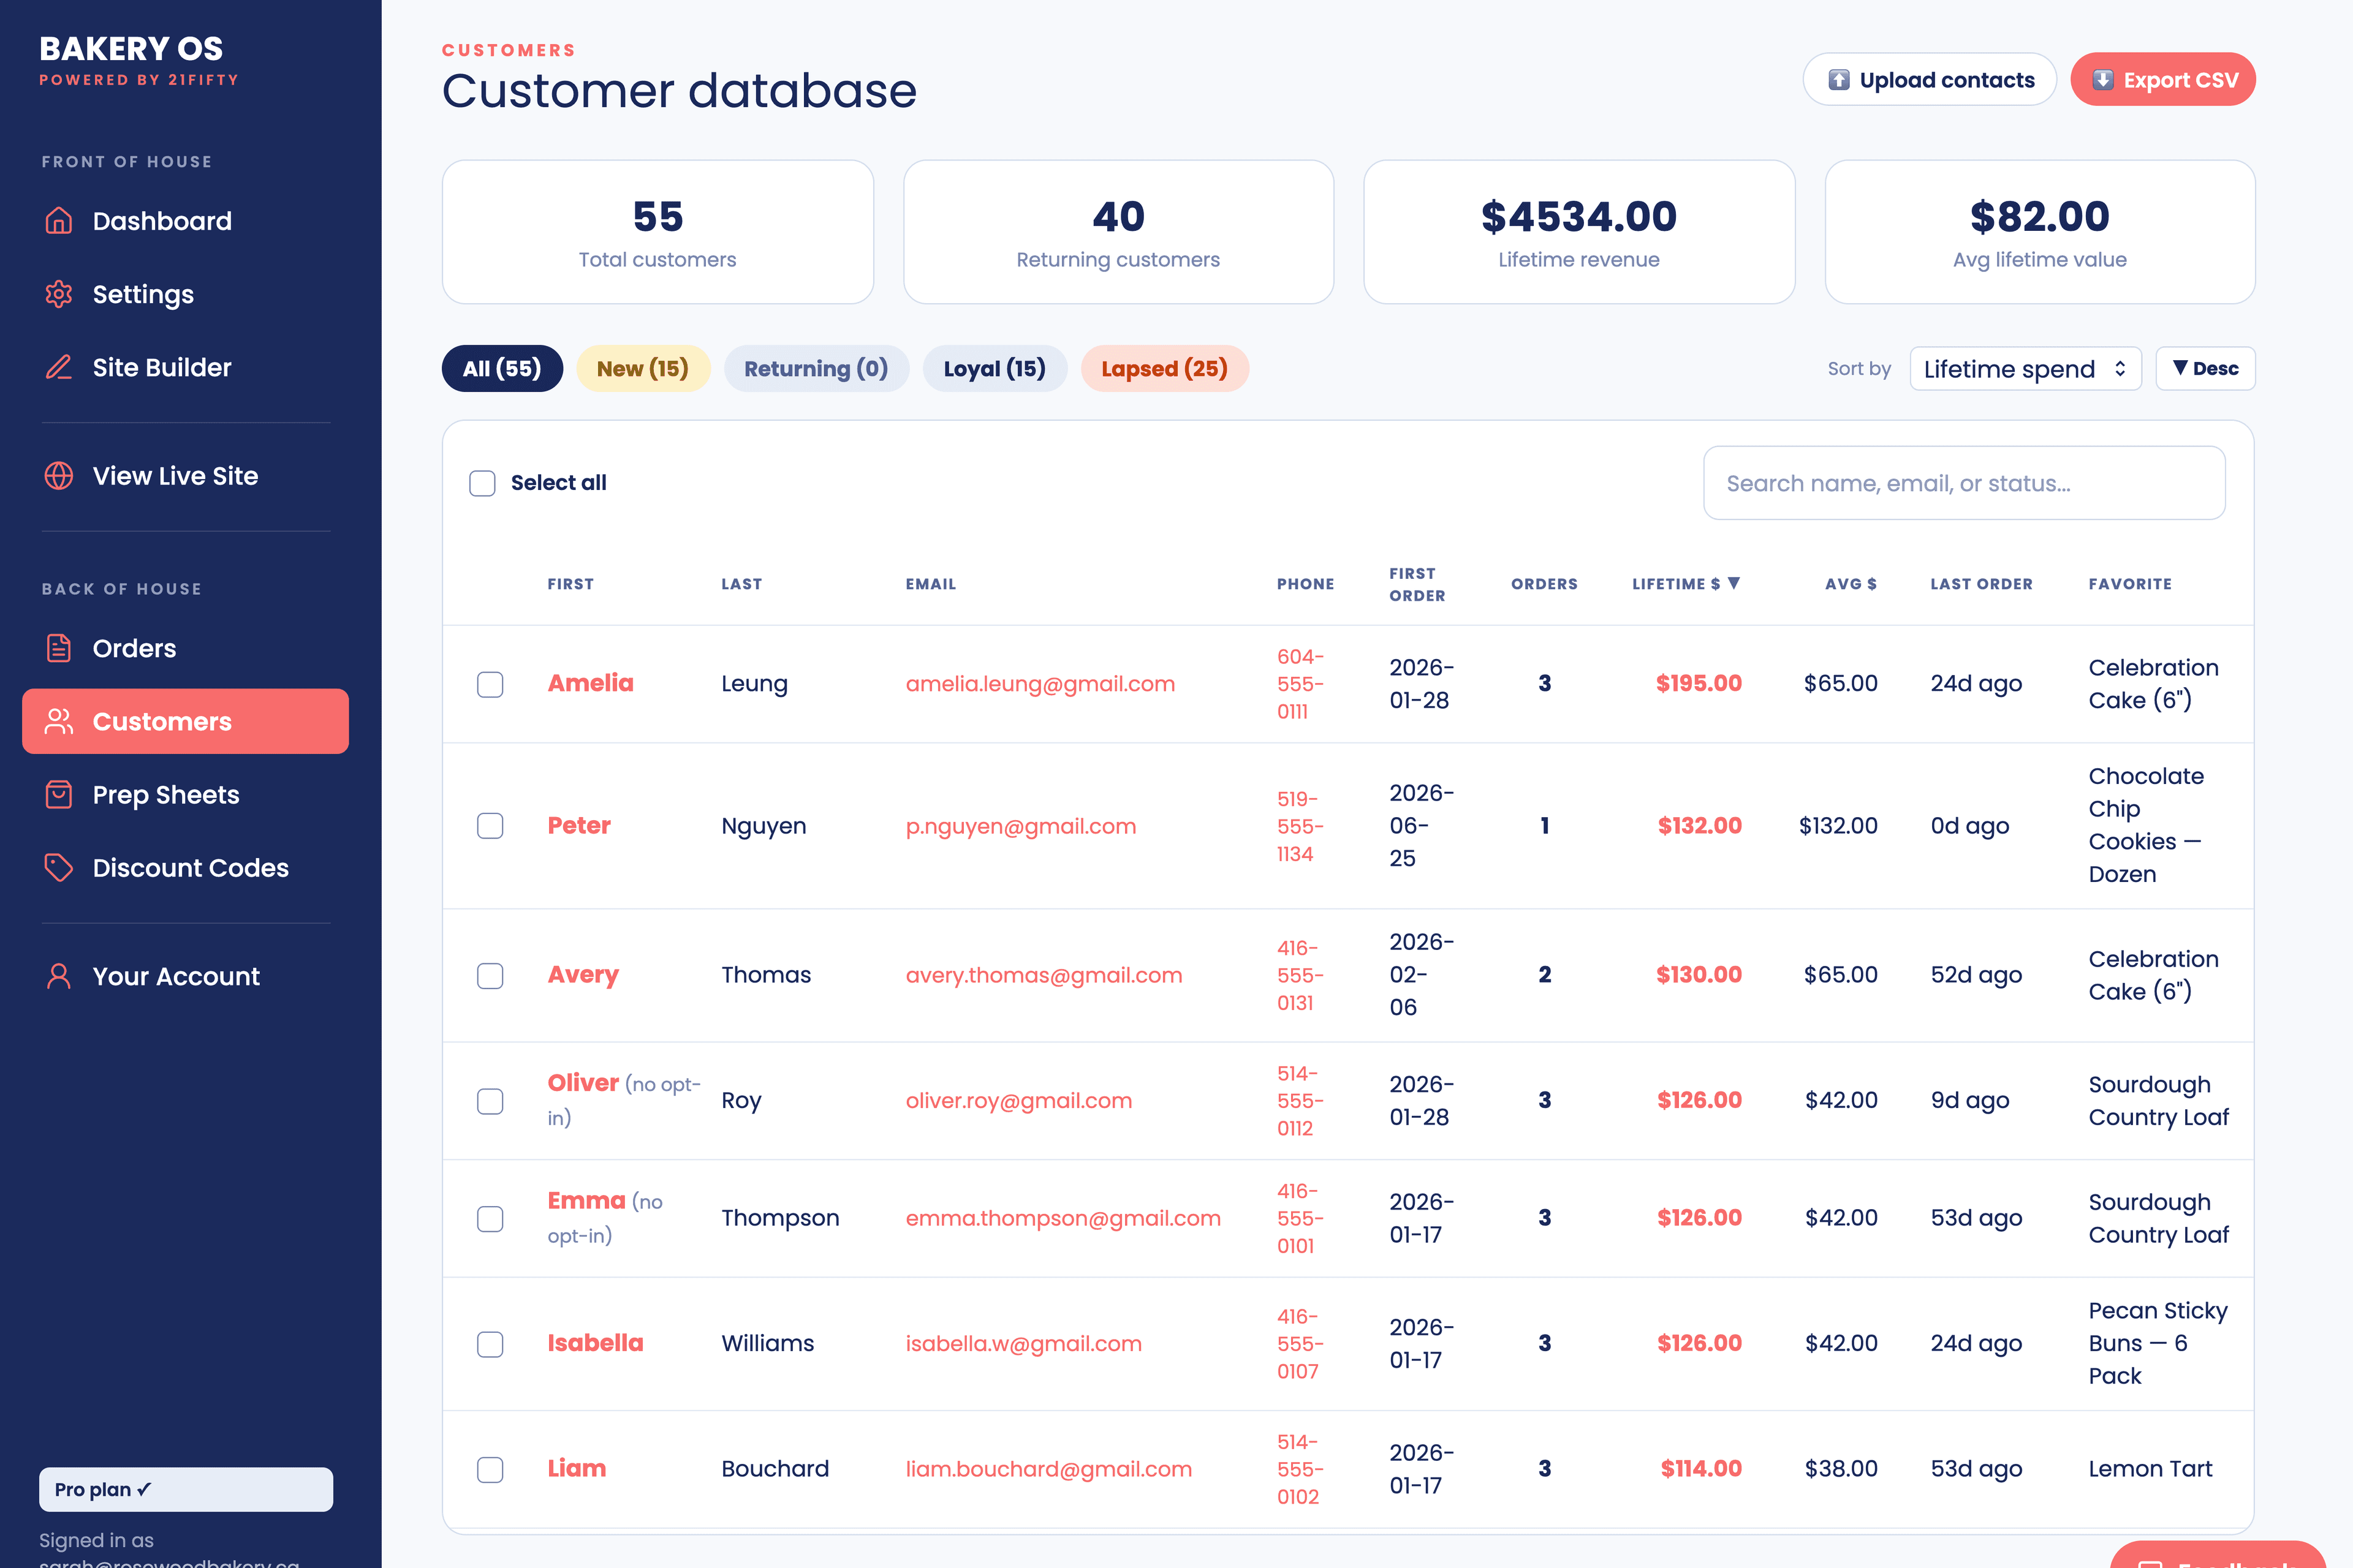Click the Your Account person icon
2353x1568 pixels.
click(x=59, y=976)
